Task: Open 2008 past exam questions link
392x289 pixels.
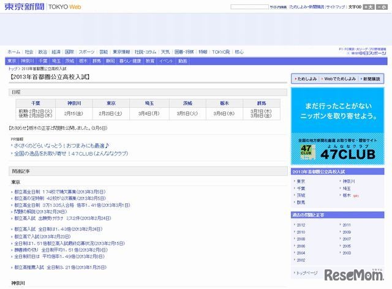Action: (301, 239)
